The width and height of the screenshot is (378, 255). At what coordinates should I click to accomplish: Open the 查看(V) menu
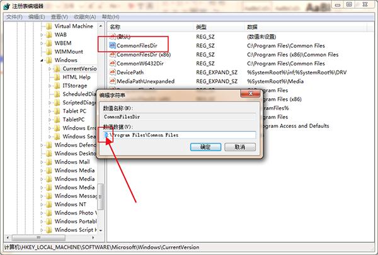[59, 17]
